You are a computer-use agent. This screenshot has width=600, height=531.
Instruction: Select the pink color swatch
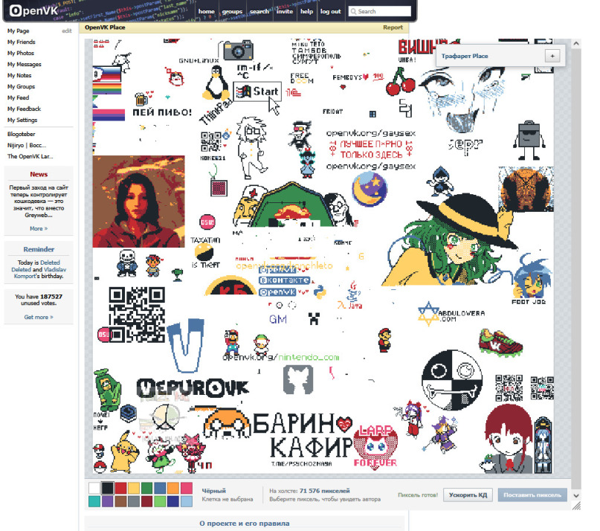187,488
